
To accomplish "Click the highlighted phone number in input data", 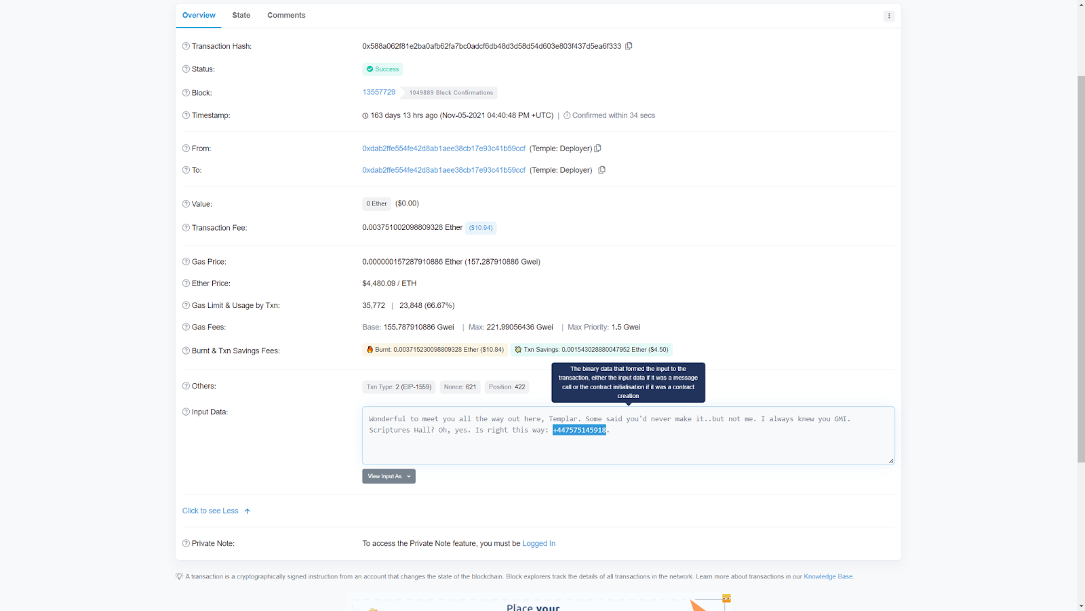I will (x=579, y=430).
